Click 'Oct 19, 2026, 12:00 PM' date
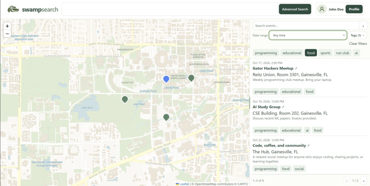 (x=268, y=101)
